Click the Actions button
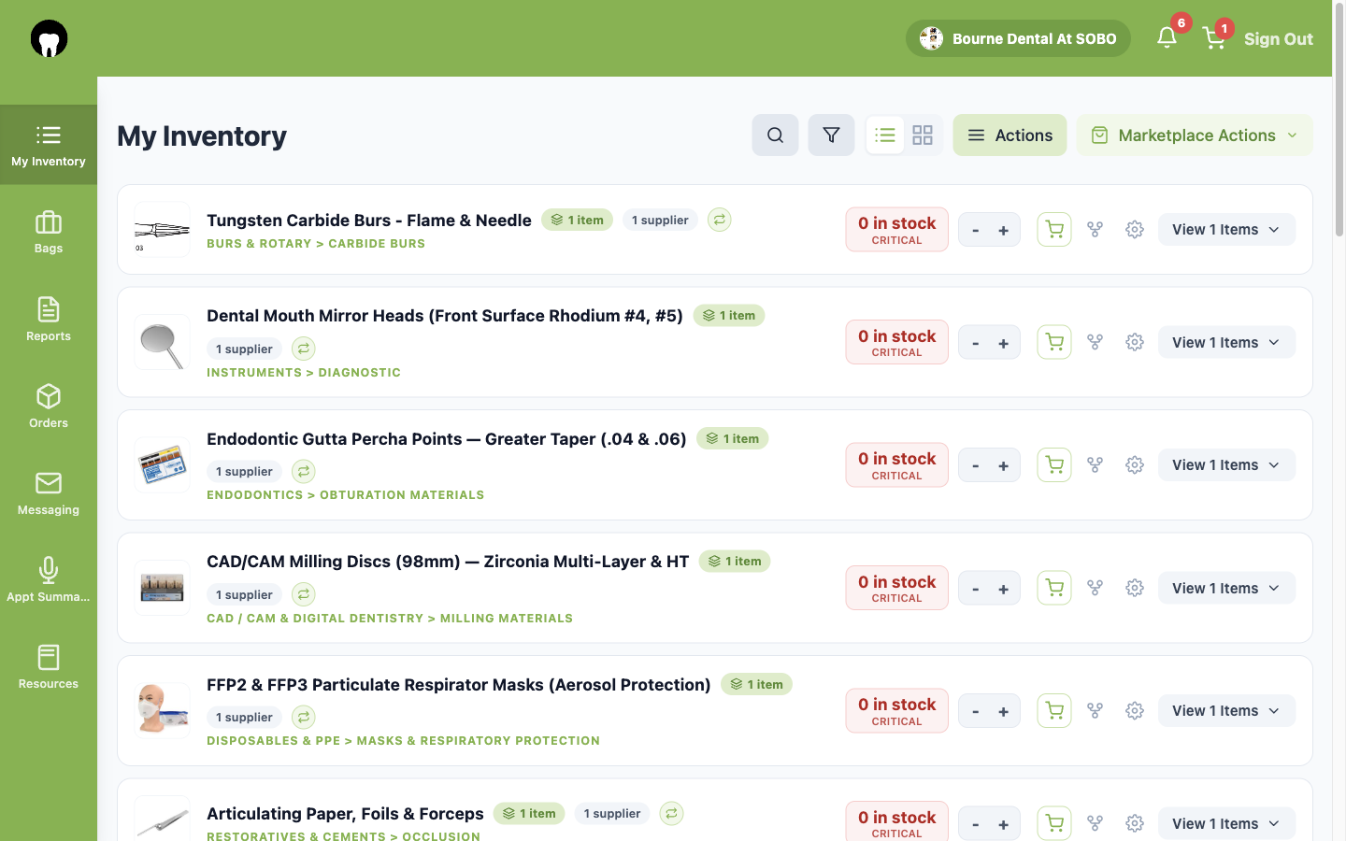Viewport: 1346px width, 841px height. 1009,135
